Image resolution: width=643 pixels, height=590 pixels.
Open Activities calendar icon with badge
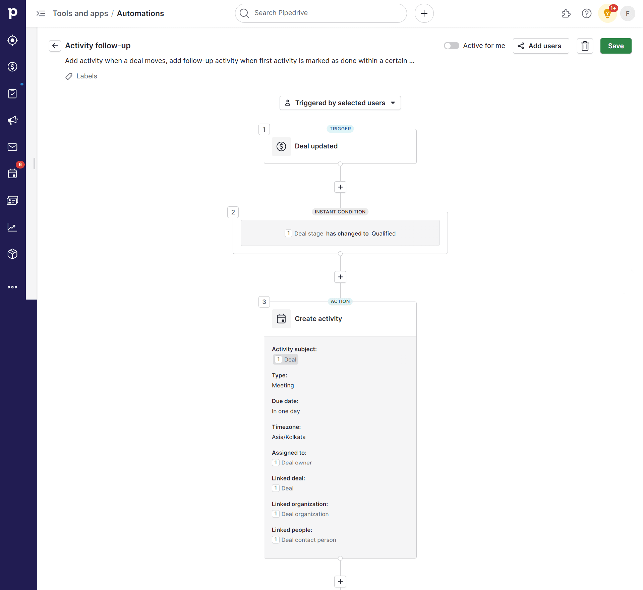click(x=12, y=174)
